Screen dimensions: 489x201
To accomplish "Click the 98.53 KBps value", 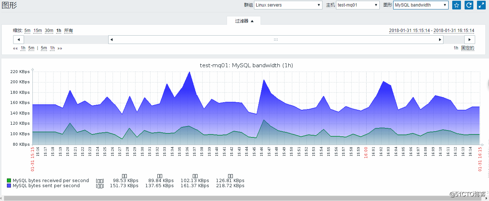I will (x=126, y=181).
